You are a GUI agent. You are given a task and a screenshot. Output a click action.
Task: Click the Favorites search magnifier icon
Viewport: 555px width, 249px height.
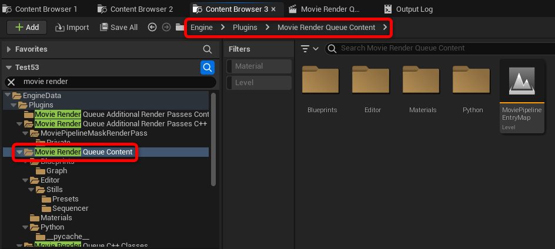pos(208,49)
